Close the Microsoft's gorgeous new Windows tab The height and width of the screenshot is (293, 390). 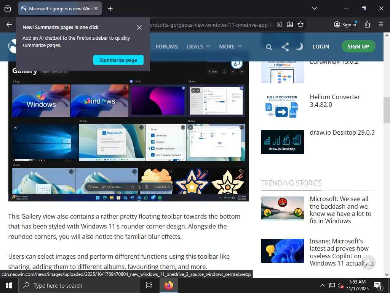point(96,8)
